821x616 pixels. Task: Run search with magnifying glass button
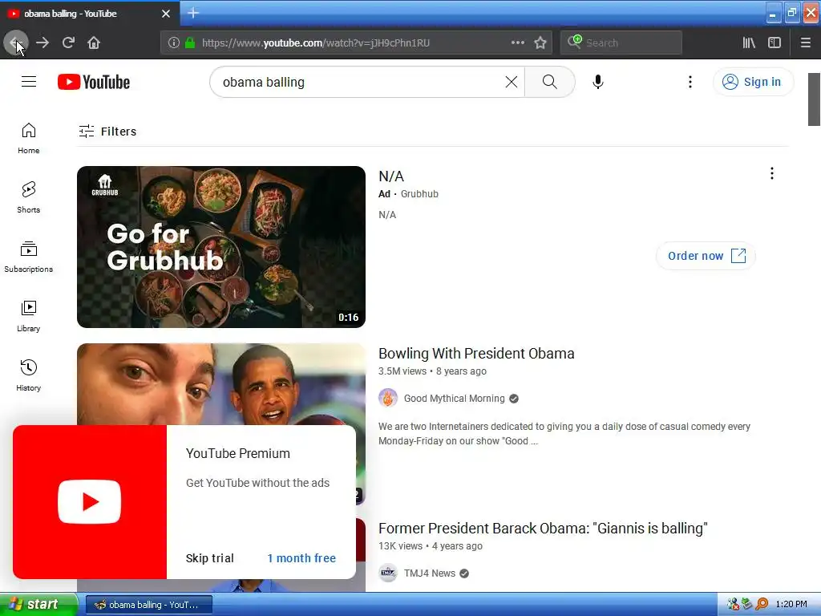[550, 82]
